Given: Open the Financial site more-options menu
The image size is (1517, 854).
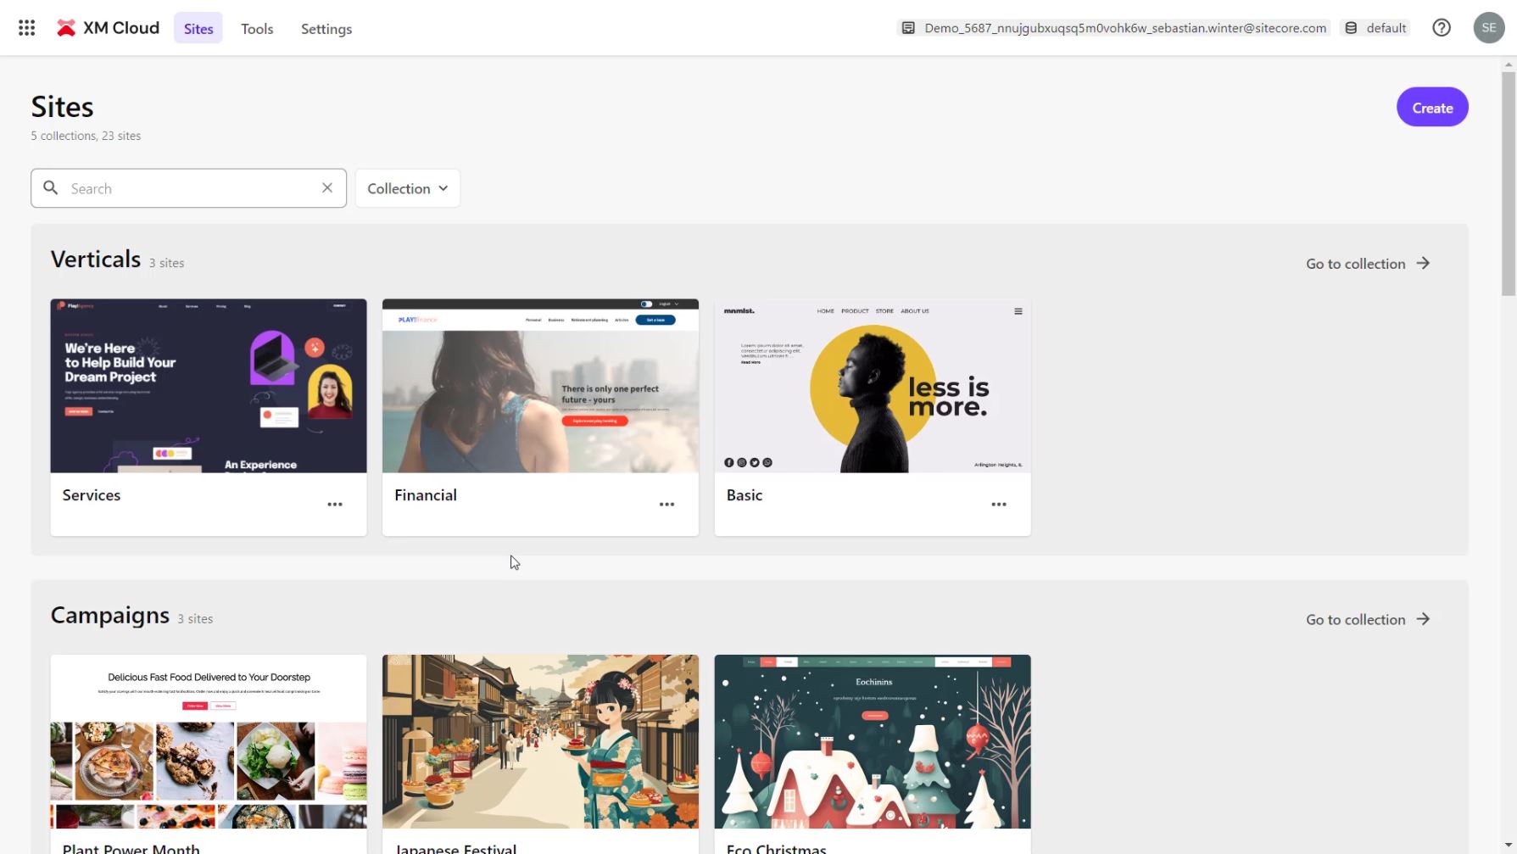Looking at the screenshot, I should pyautogui.click(x=666, y=505).
